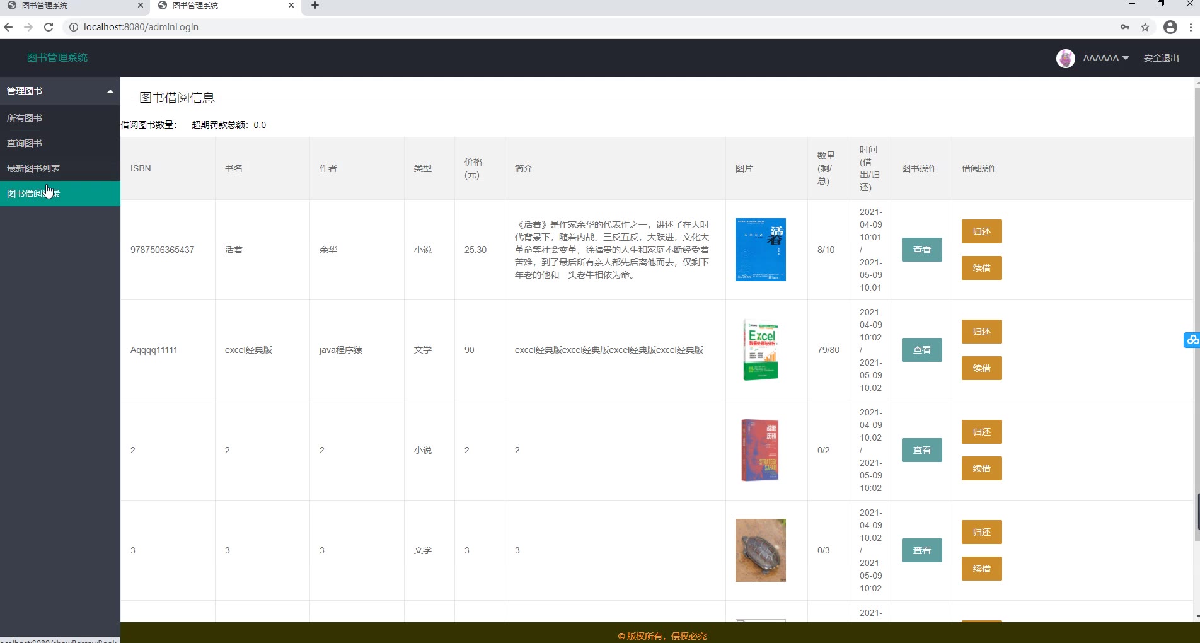Screen dimensions: 1200x643
Task: Open Chrome's three-dot menu
Action: click(1191, 27)
